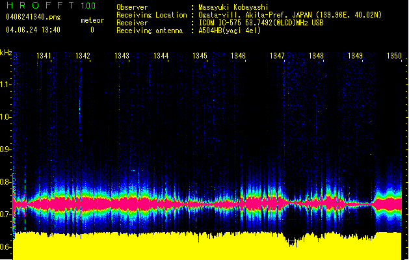Click the 1347 time axis marker
Image resolution: width=409 pixels, height=260 pixels.
277,56
